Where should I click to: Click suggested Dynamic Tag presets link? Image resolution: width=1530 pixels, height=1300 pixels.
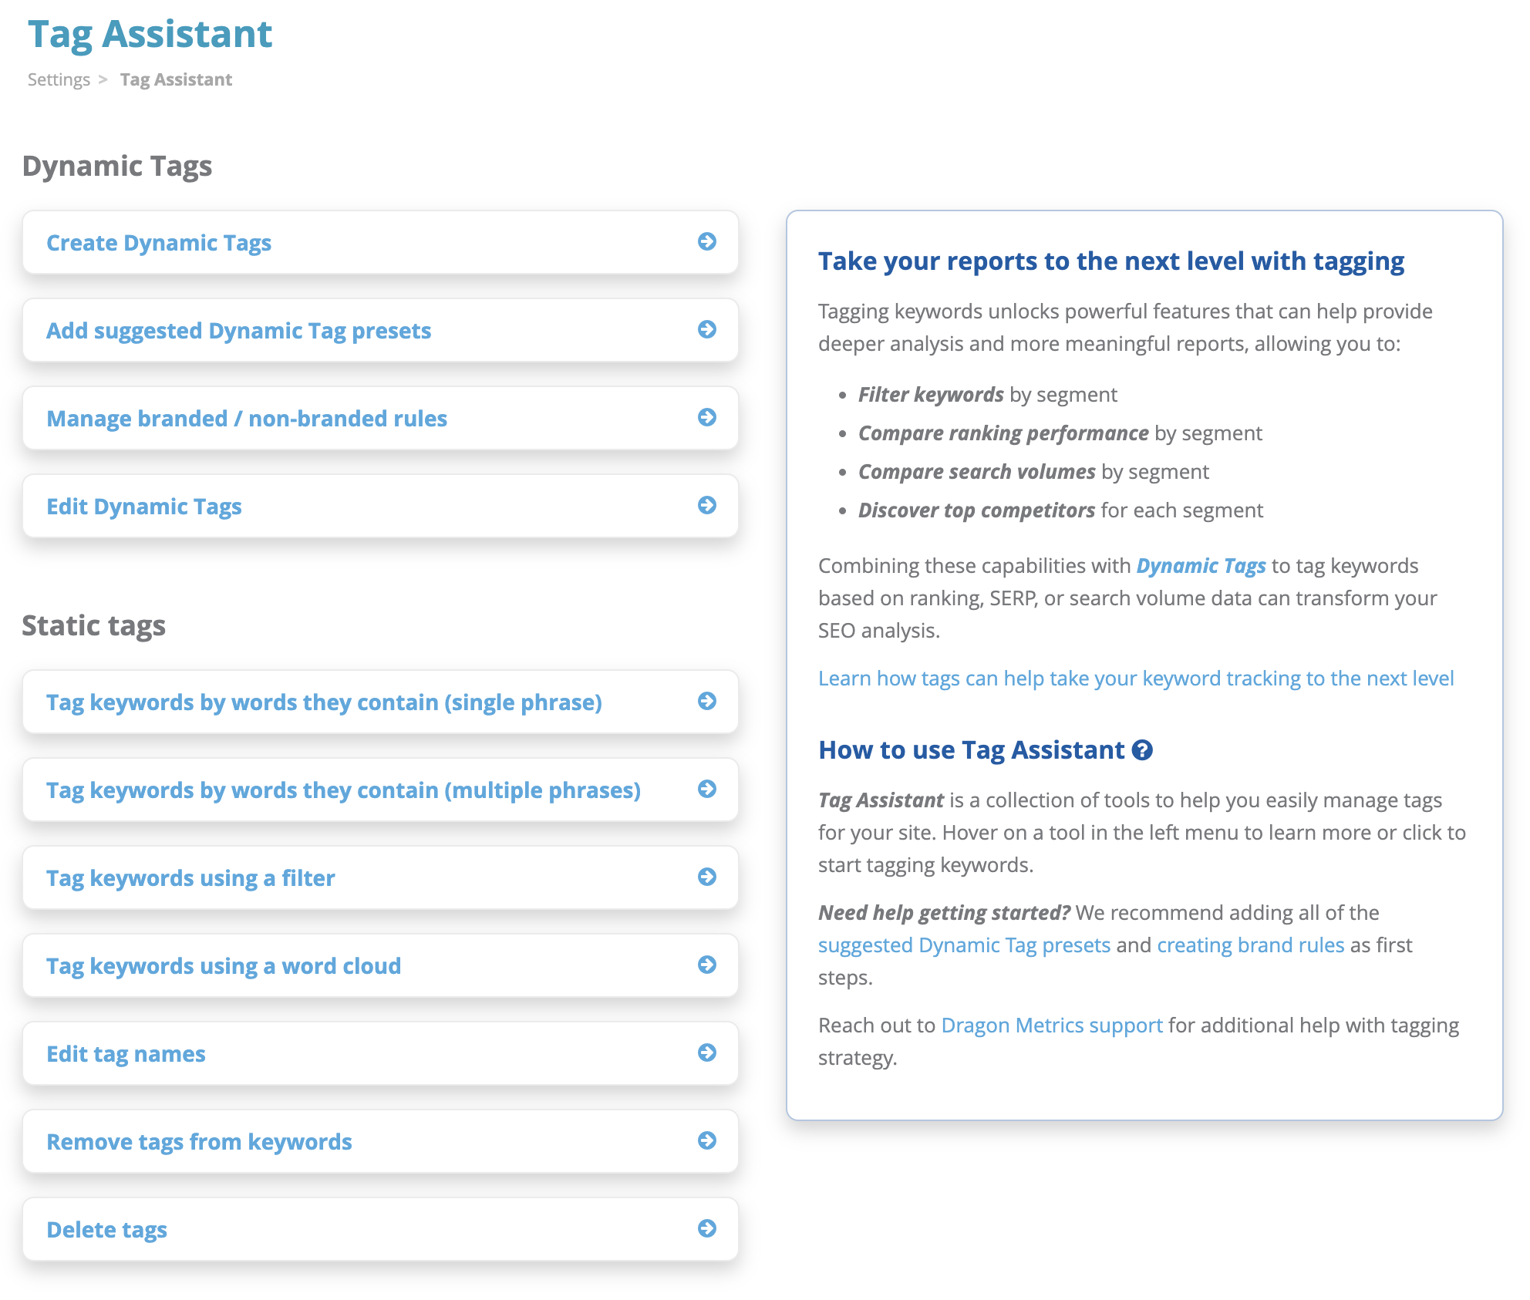964,945
